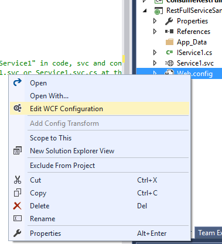Click the Edit WCF Configuration gear icon
This screenshot has height=244, width=222.
point(18,108)
